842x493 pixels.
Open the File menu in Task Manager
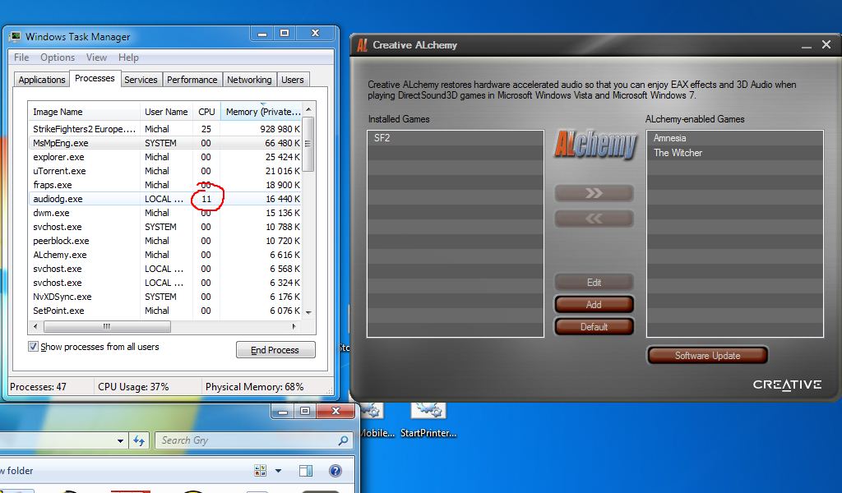21,58
